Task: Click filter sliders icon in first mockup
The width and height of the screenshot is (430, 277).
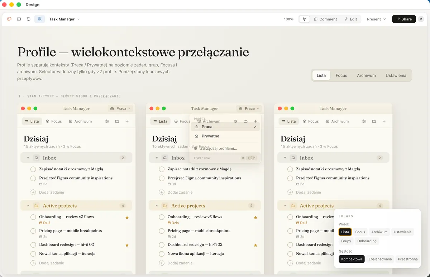Action: click(107, 121)
